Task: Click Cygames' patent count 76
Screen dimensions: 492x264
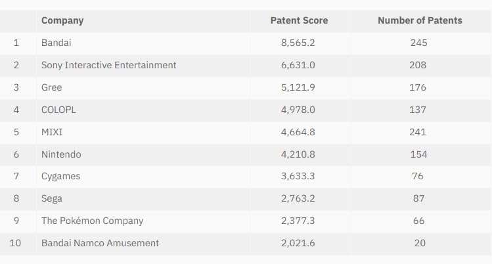Action: pos(418,176)
